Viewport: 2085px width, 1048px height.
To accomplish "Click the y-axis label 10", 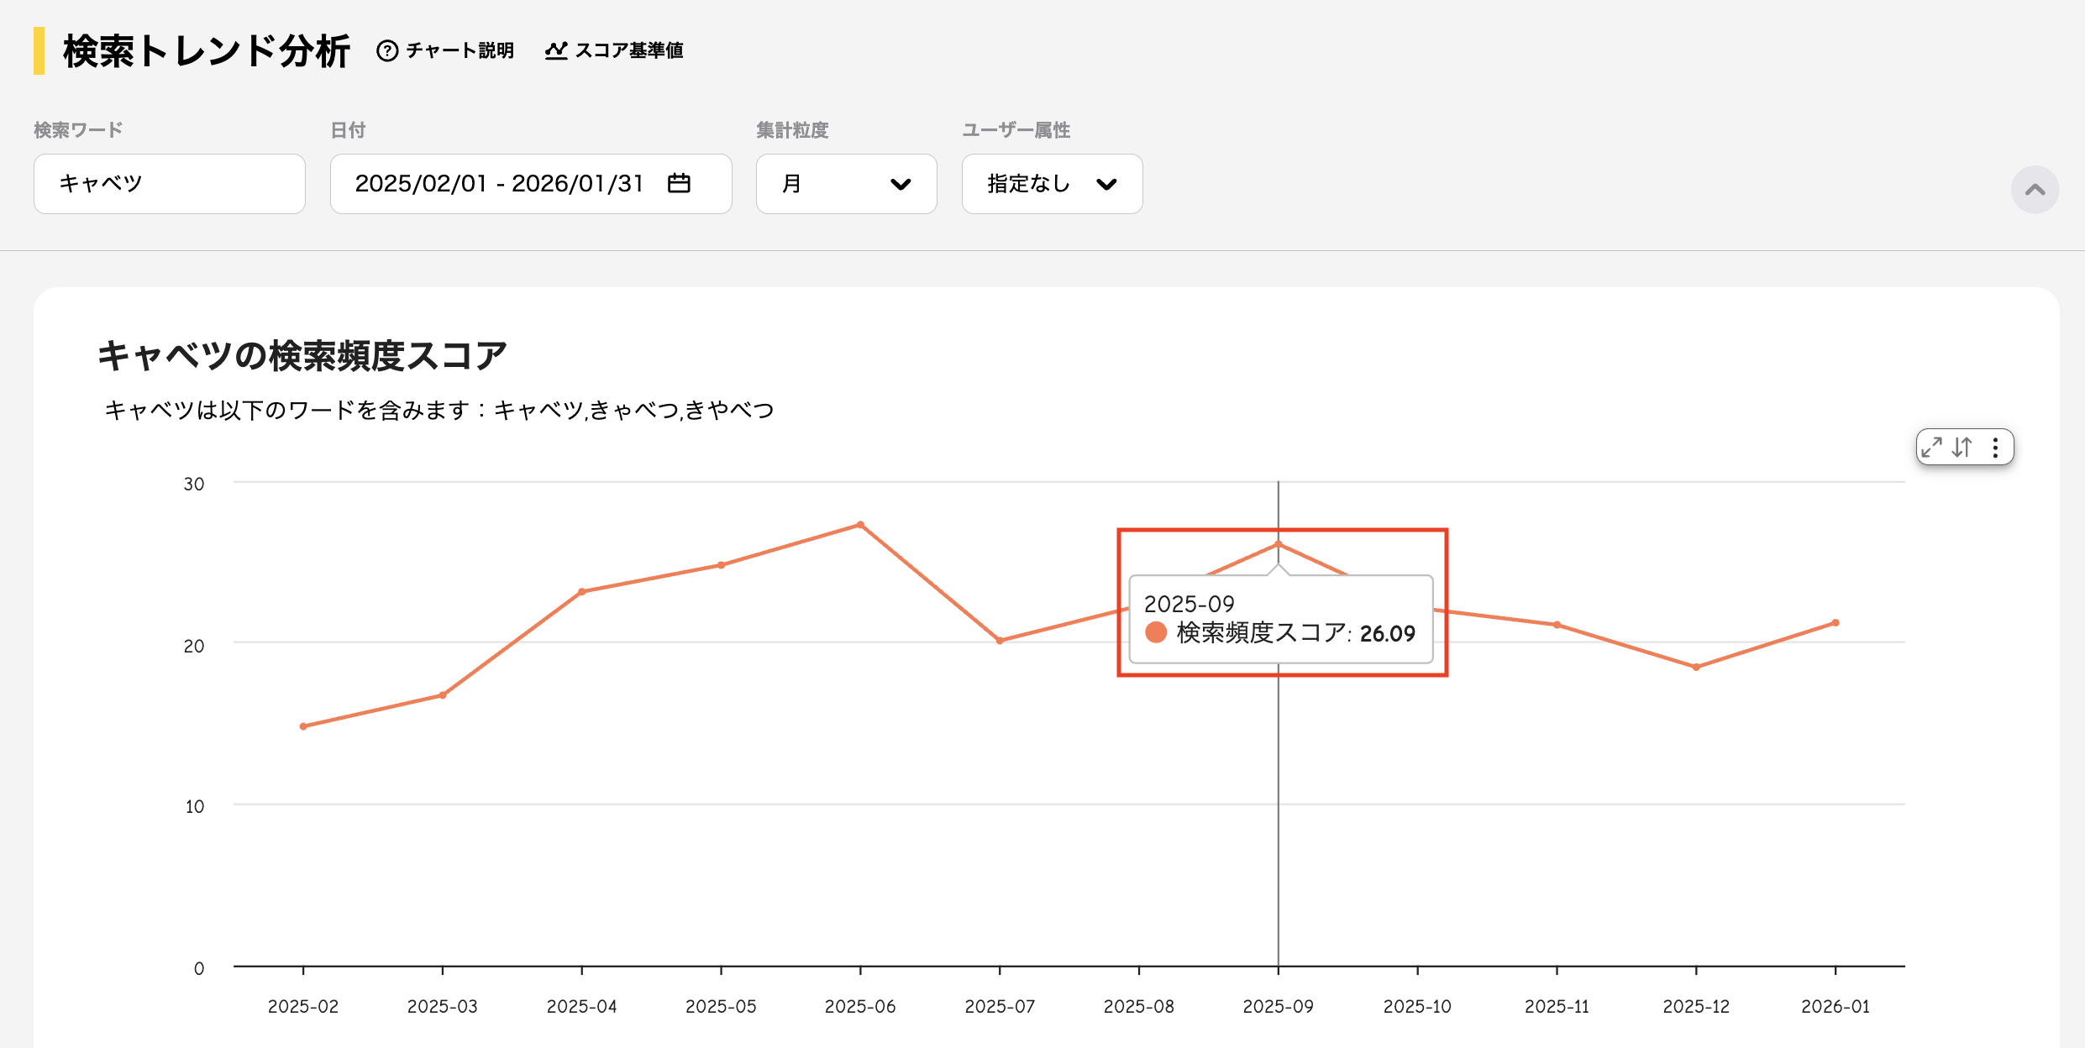I will click(195, 806).
